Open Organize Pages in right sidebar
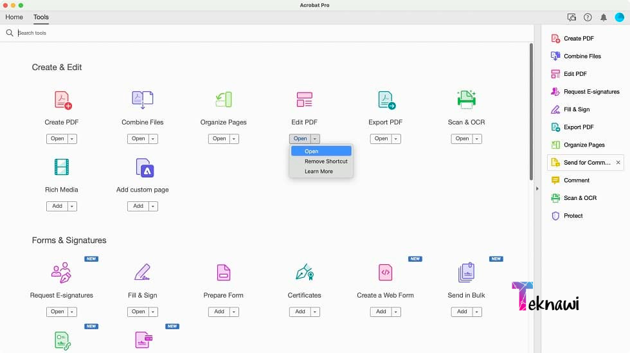 [578, 145]
